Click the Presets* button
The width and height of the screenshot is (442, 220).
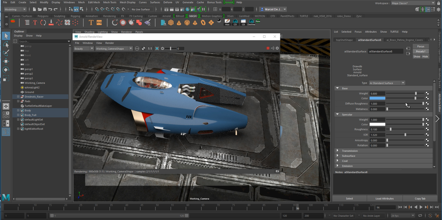click(x=421, y=51)
